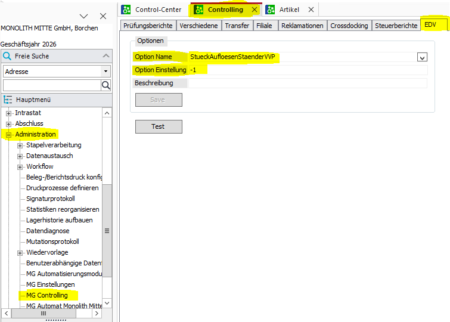Open the Adresse dropdown
The width and height of the screenshot is (450, 322).
point(105,71)
